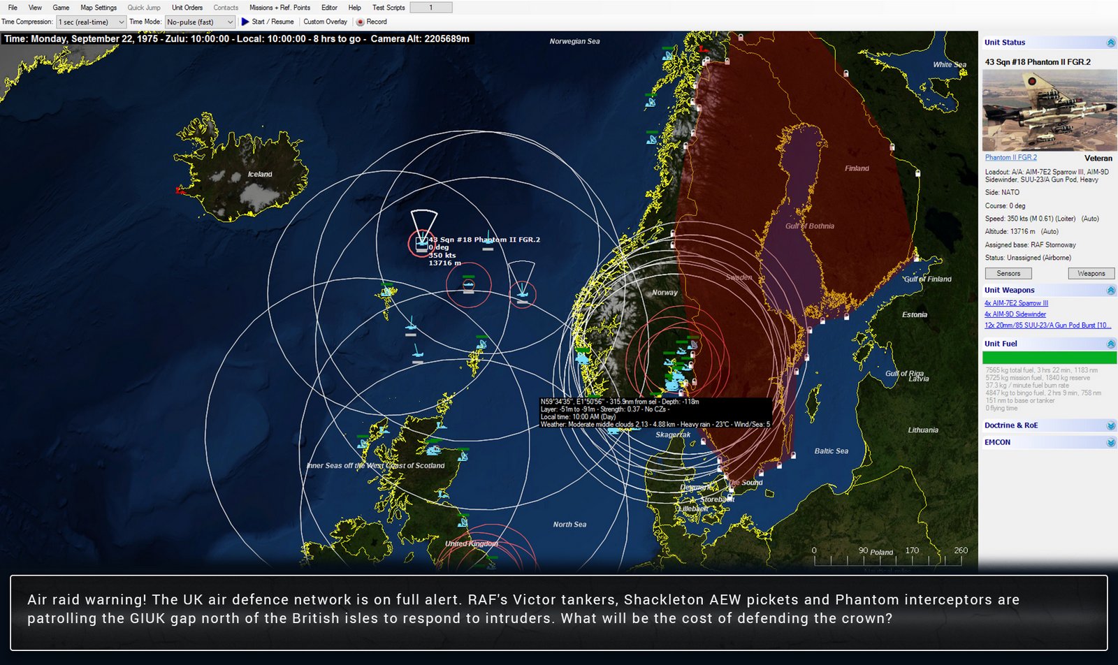
Task: Click the 'Speed: 350 kts (M 0.61)' line
Action: tap(1042, 219)
